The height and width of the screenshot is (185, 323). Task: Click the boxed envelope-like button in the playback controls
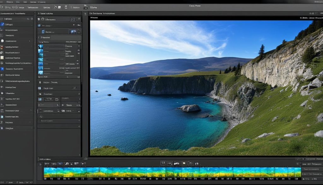191,163
